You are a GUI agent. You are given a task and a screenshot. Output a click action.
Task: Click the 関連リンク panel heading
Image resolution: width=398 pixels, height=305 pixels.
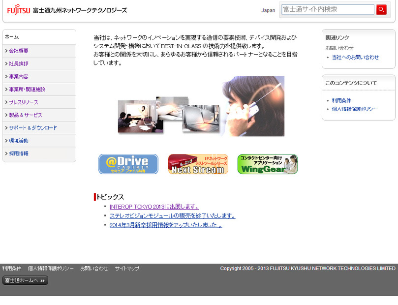point(337,38)
